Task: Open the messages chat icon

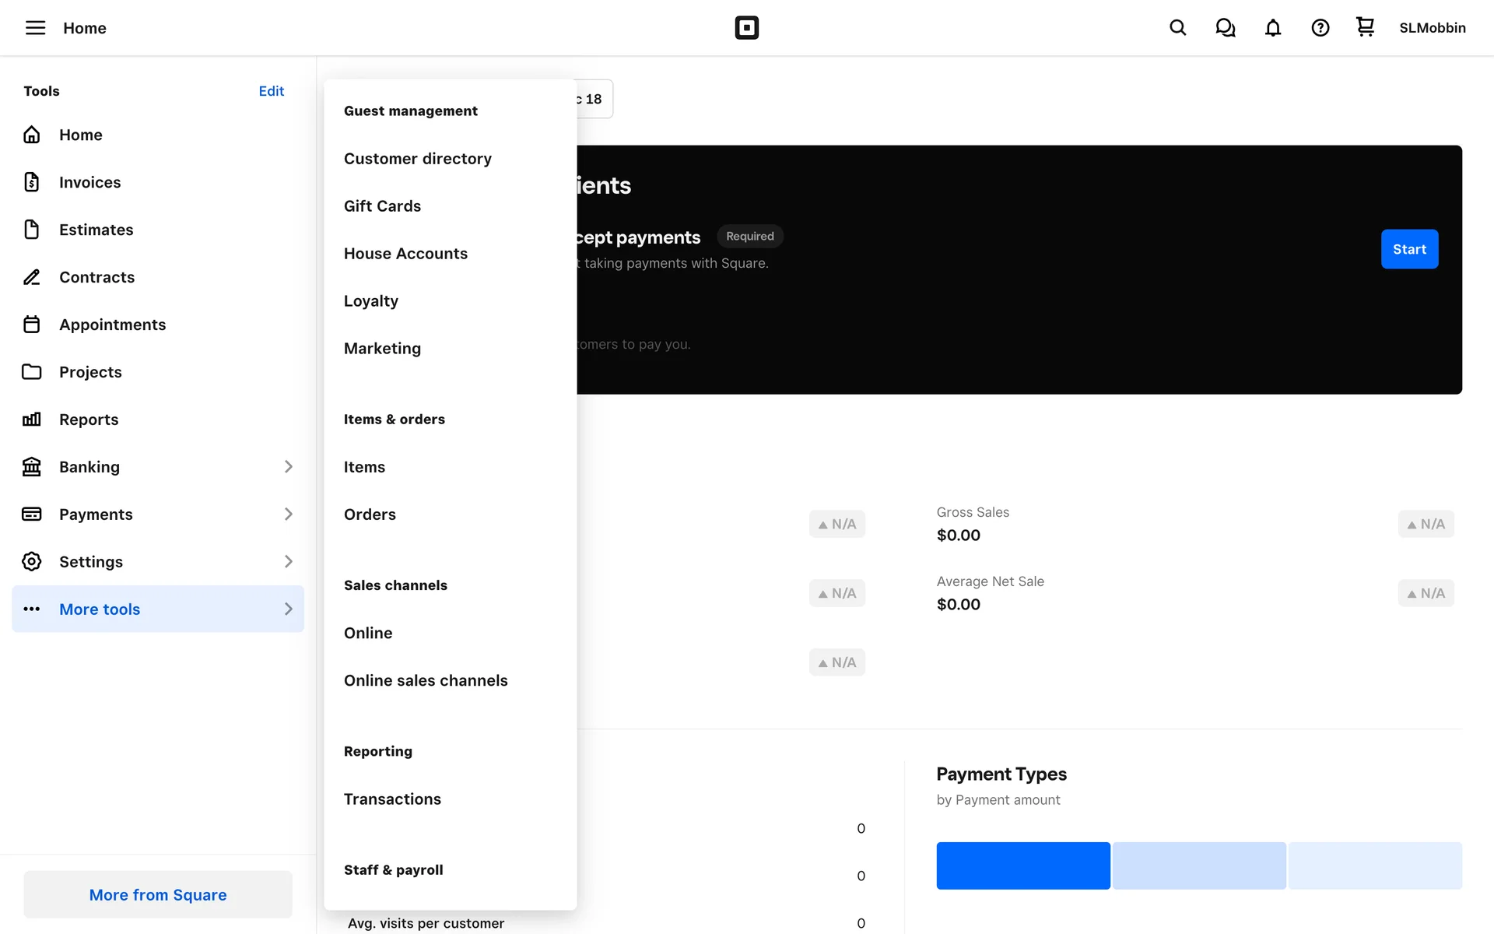Action: pyautogui.click(x=1225, y=28)
